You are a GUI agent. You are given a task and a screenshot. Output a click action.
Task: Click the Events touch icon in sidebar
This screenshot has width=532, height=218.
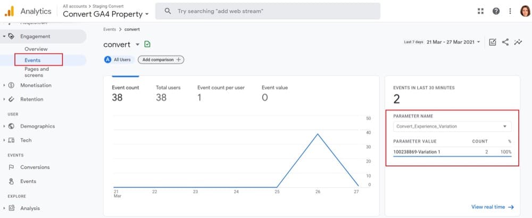click(11, 181)
